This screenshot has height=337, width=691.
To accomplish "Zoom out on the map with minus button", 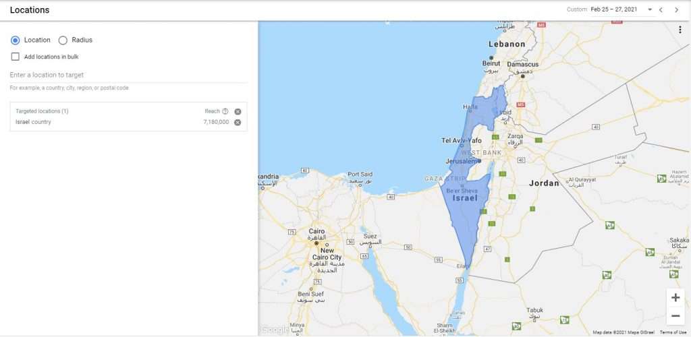I will (675, 316).
